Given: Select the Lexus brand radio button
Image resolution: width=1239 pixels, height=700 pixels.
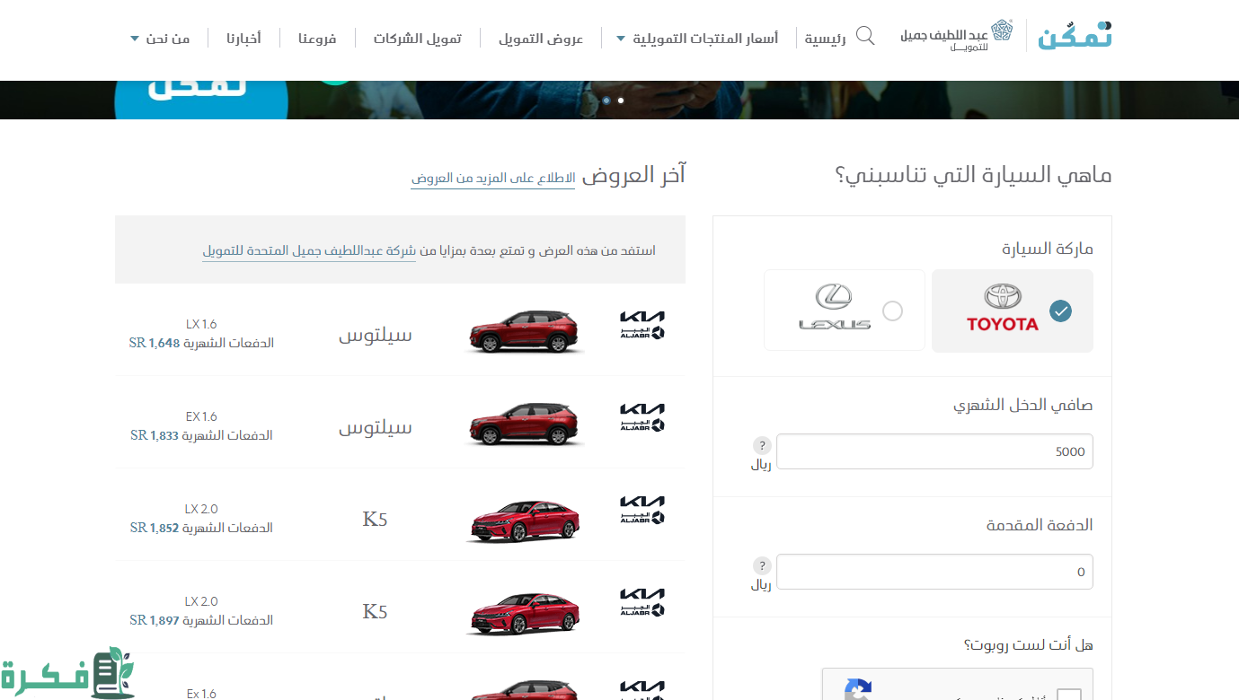Looking at the screenshot, I should pyautogui.click(x=892, y=311).
